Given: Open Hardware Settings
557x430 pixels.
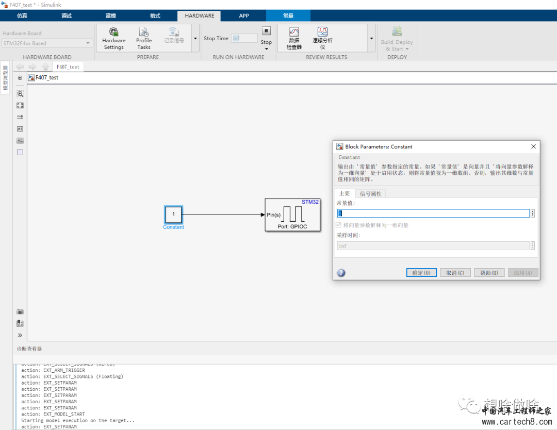Looking at the screenshot, I should pos(113,39).
